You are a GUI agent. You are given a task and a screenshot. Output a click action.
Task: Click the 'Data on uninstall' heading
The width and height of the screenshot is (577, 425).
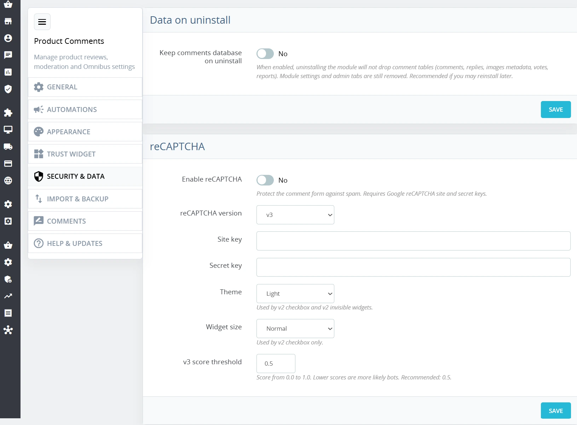tap(190, 20)
